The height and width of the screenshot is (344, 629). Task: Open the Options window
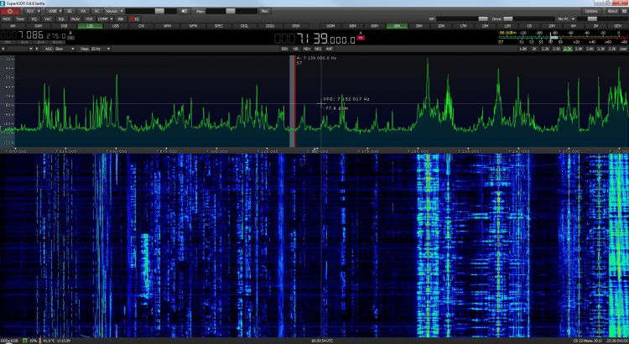coord(591,11)
